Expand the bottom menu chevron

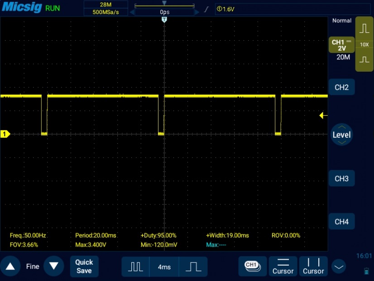339,266
